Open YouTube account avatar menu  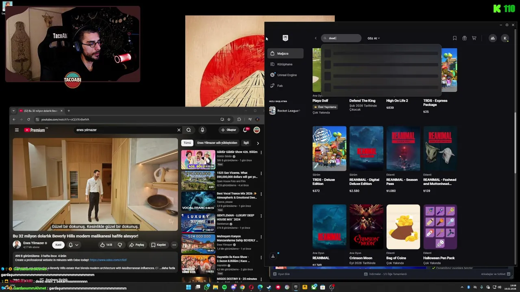257,130
